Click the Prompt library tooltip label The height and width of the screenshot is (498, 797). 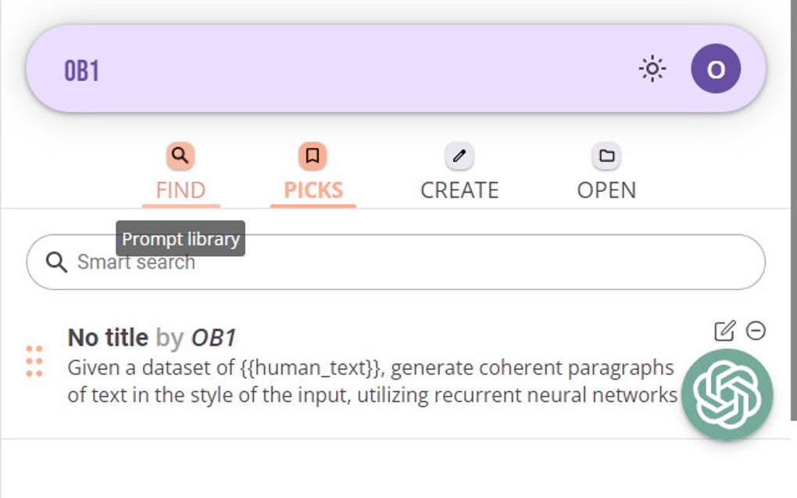click(180, 240)
